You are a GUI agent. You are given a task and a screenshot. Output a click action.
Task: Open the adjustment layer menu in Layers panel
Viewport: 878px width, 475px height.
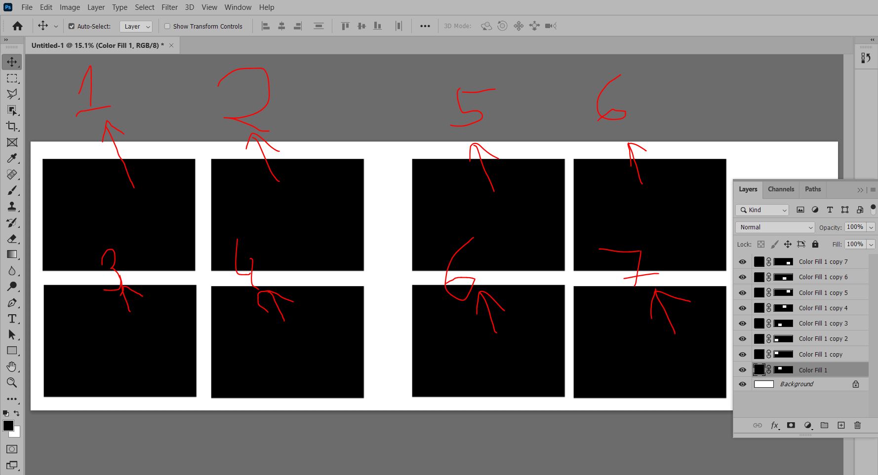[808, 425]
